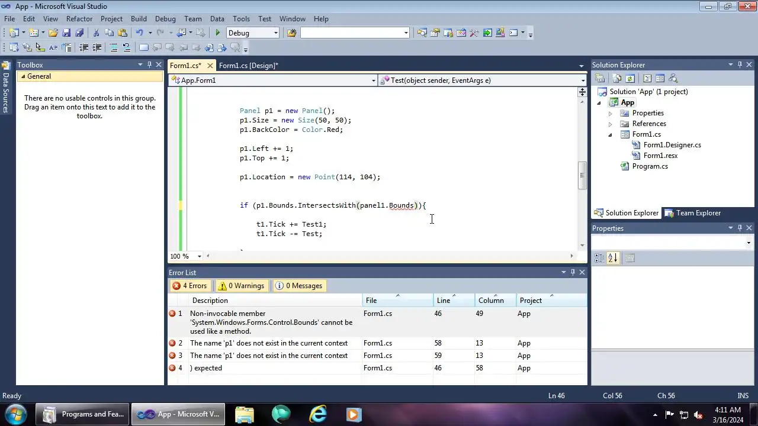The image size is (758, 426).
Task: Click the Copy toolbar icon
Action: click(x=109, y=33)
